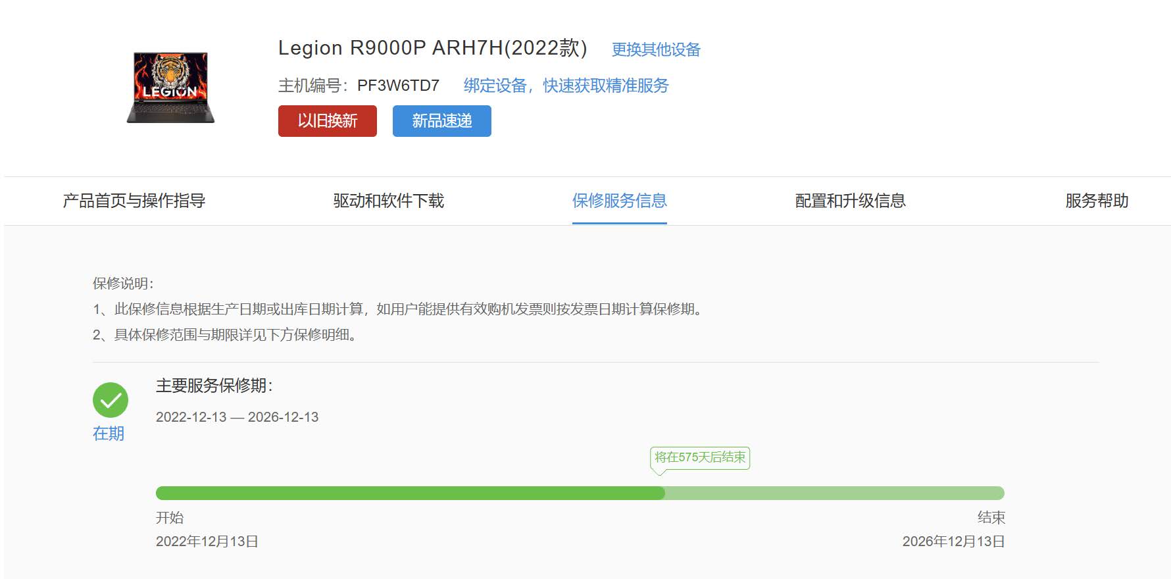The width and height of the screenshot is (1171, 579).
Task: Click the serial number PF3W6TD7
Action: pyautogui.click(x=398, y=86)
